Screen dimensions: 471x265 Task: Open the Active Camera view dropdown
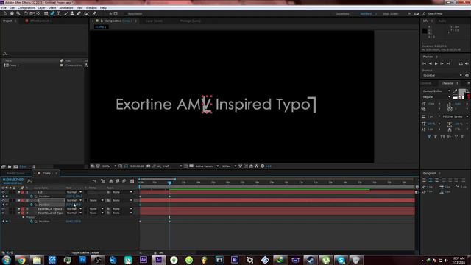[x=206, y=166]
